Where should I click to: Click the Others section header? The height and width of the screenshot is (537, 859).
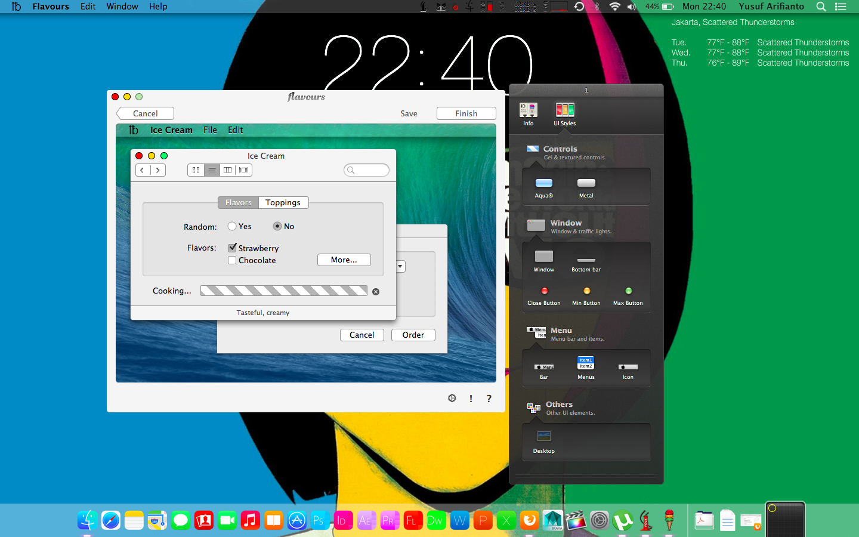pos(559,405)
